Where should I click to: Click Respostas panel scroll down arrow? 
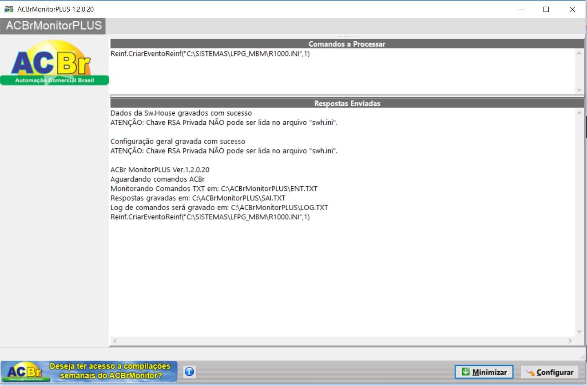pos(579,331)
